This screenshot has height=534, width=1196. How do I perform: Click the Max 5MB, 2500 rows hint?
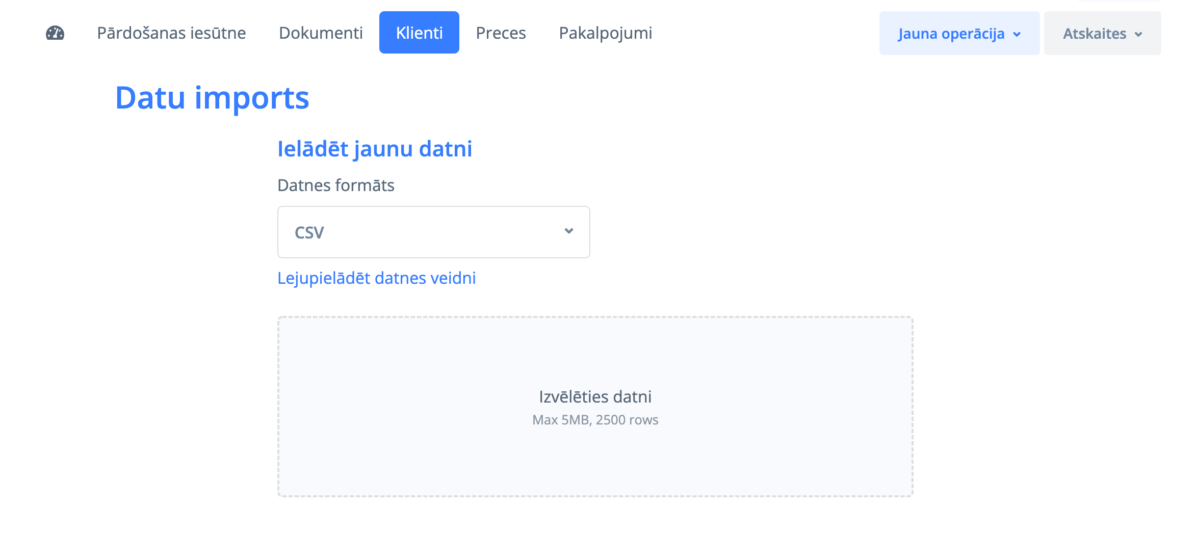(595, 420)
